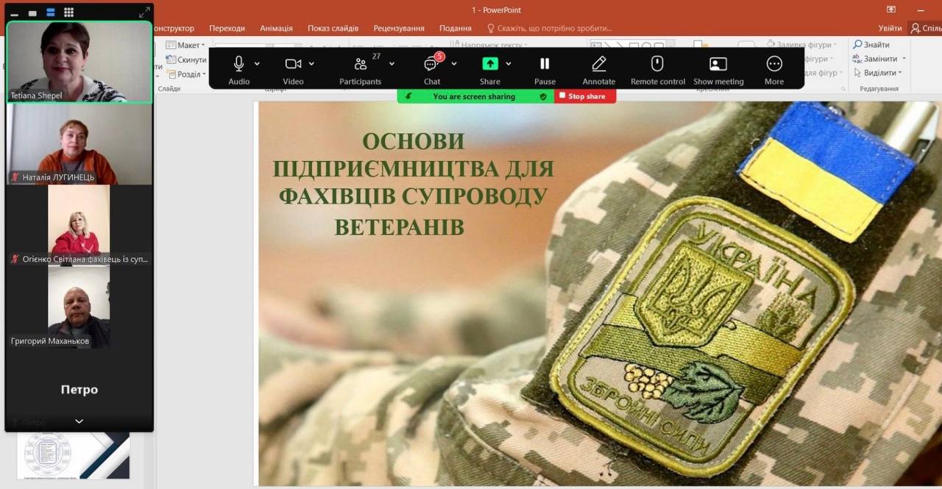942x489 pixels.
Task: Open the Рецензування ribbon tab
Action: [399, 28]
